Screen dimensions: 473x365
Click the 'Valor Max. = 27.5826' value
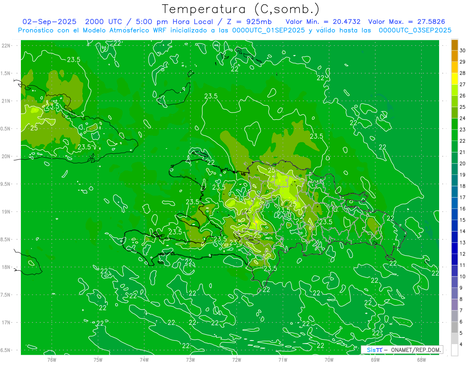(x=407, y=22)
